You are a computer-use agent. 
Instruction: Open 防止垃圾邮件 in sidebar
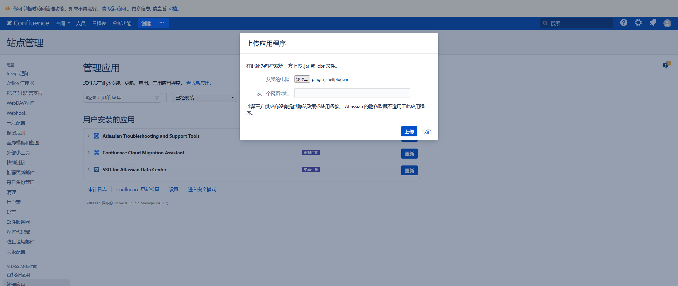(21, 242)
